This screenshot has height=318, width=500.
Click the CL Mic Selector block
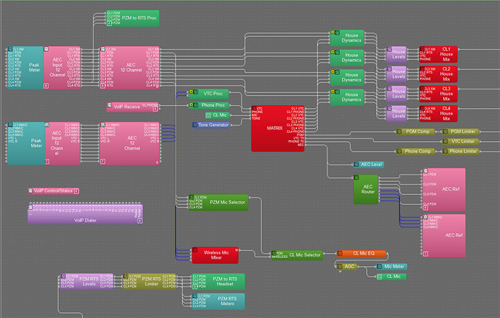coord(304,255)
